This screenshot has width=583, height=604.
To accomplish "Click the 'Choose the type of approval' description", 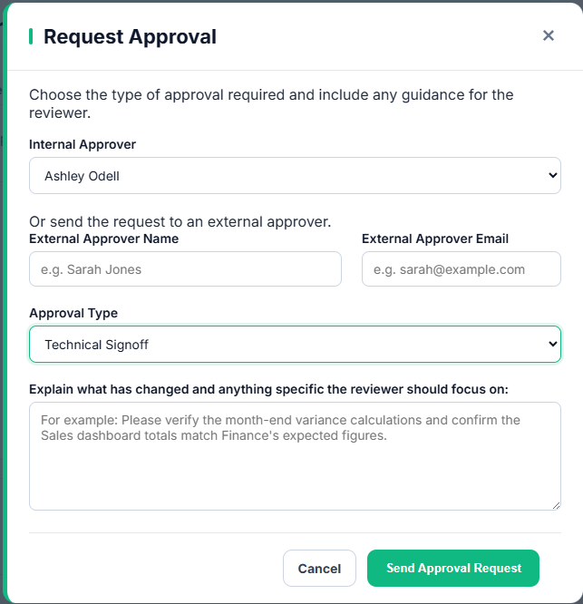I will 271,103.
